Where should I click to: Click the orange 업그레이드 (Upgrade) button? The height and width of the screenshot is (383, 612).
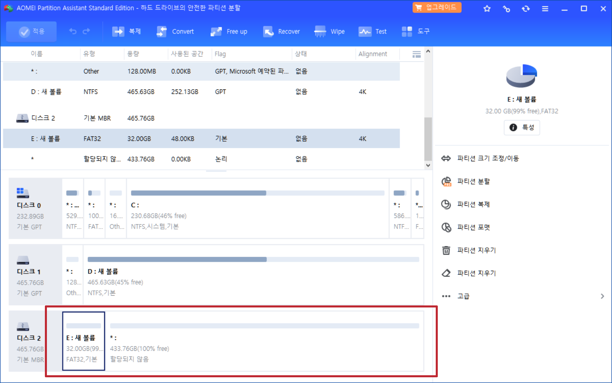click(437, 7)
